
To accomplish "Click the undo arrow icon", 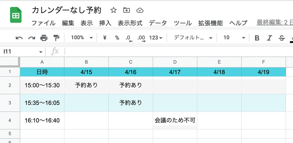I will (x=19, y=38).
